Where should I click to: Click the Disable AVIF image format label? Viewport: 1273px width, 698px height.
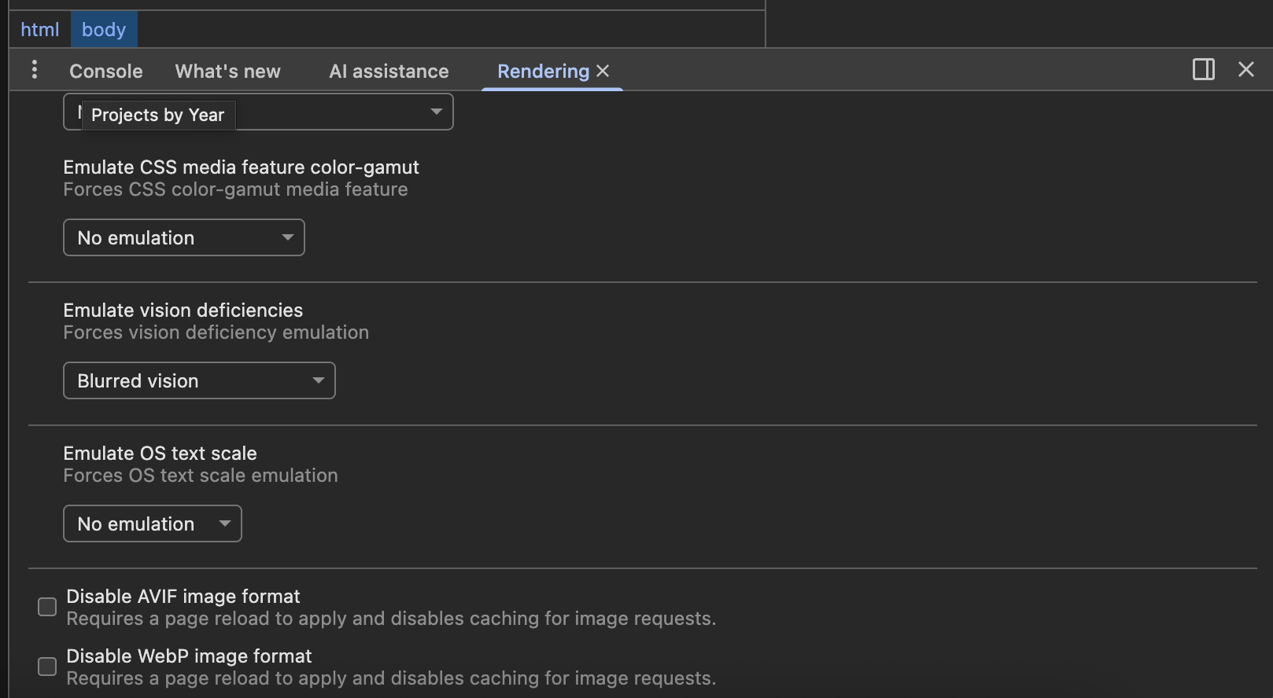tap(183, 597)
